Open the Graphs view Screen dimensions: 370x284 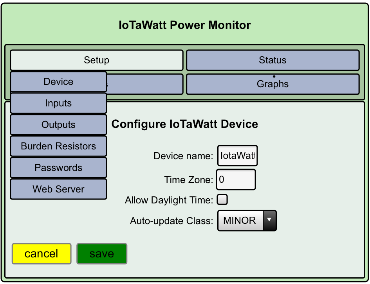[x=273, y=84]
